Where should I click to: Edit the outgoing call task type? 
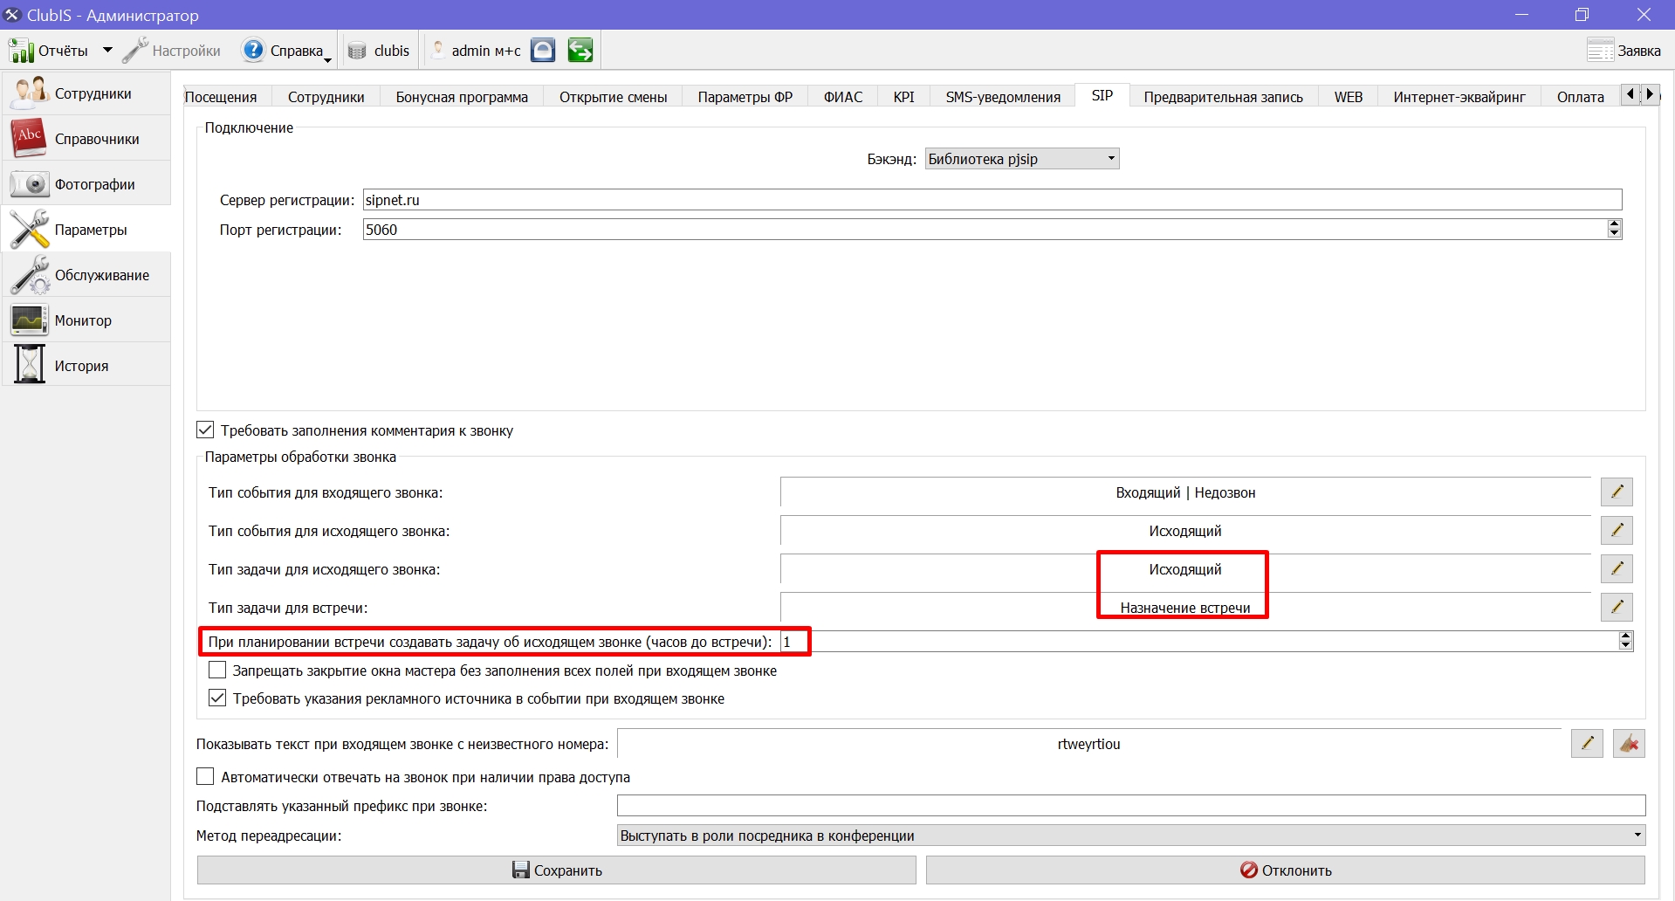click(x=1617, y=568)
